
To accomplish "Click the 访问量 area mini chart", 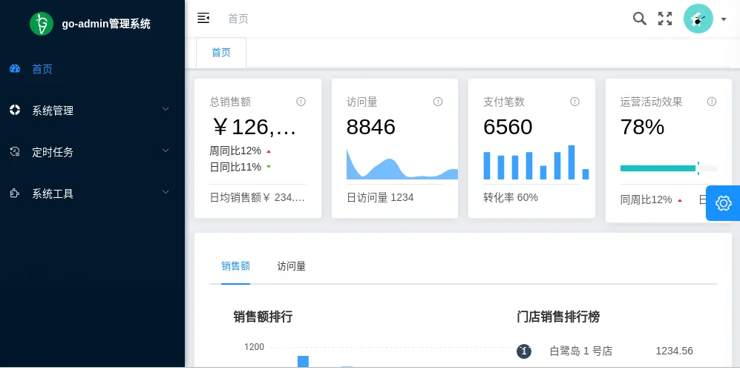I will 402,164.
